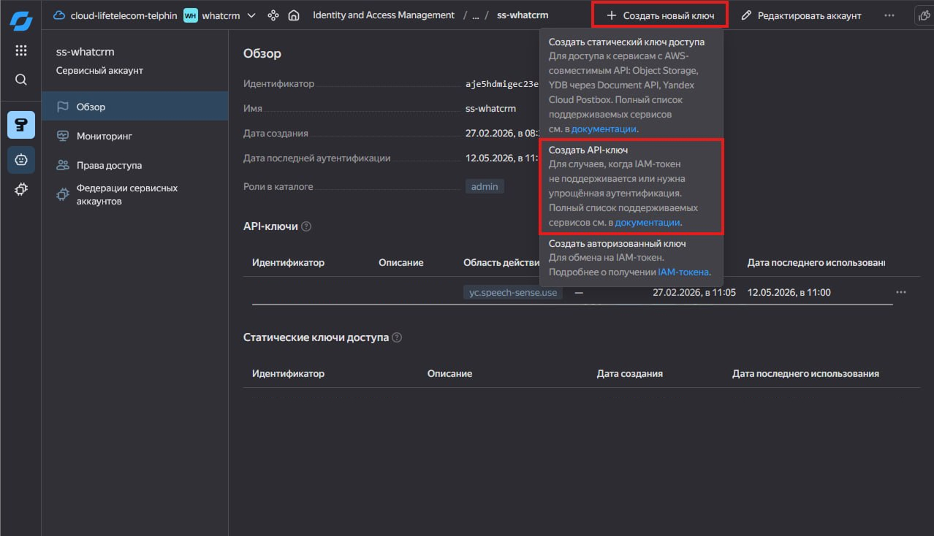Open the top bar three-dots menu
Image resolution: width=934 pixels, height=536 pixels.
[x=889, y=15]
